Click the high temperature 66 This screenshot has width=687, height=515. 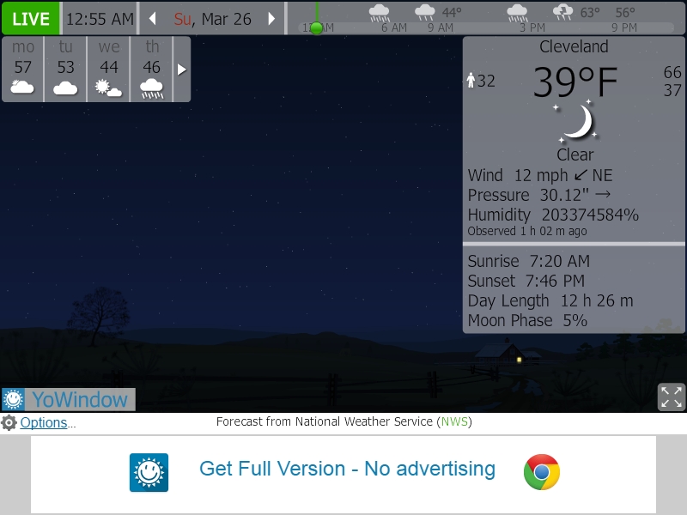[x=672, y=72]
